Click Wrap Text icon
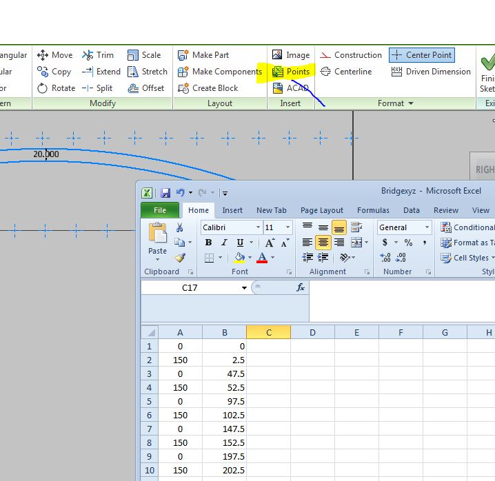Viewport: 495px width, 481px height. coord(356,227)
